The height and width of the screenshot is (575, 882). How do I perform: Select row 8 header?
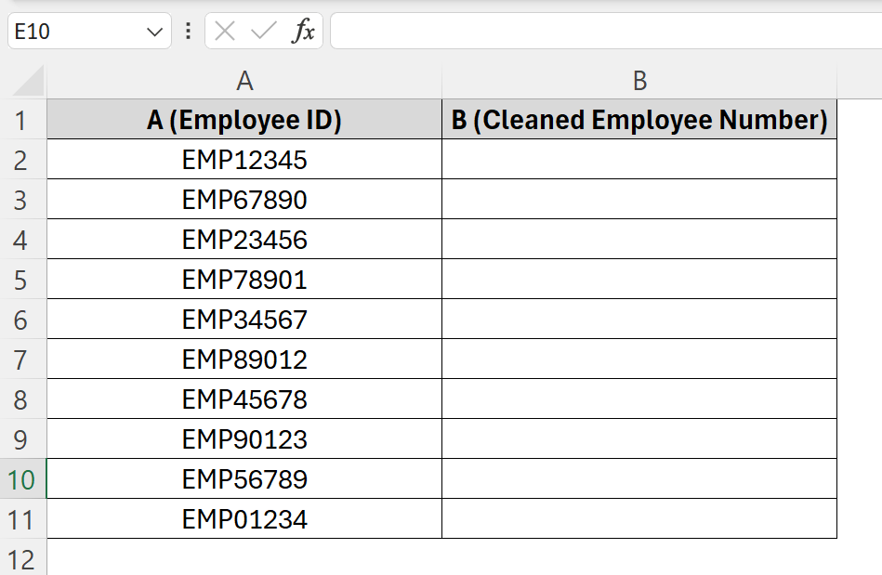pos(22,399)
